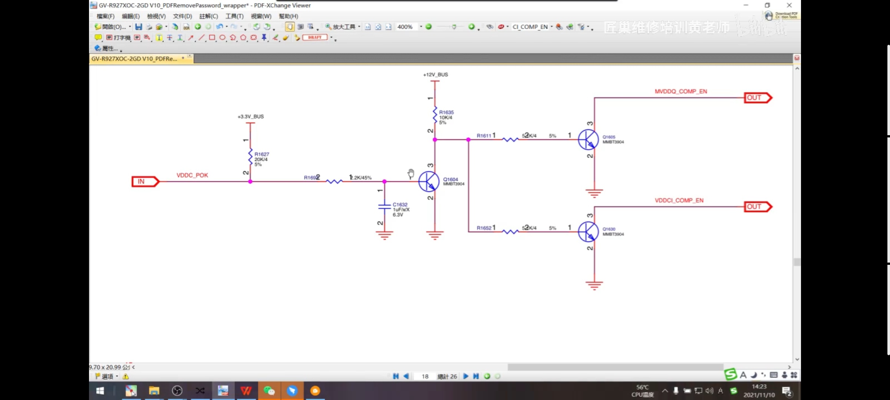Click the green zoom out minus button

coord(429,27)
